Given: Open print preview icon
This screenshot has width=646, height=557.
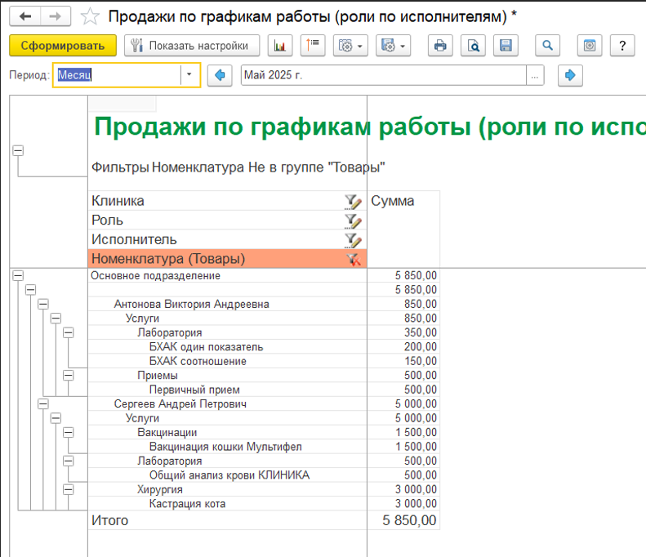Looking at the screenshot, I should point(474,45).
